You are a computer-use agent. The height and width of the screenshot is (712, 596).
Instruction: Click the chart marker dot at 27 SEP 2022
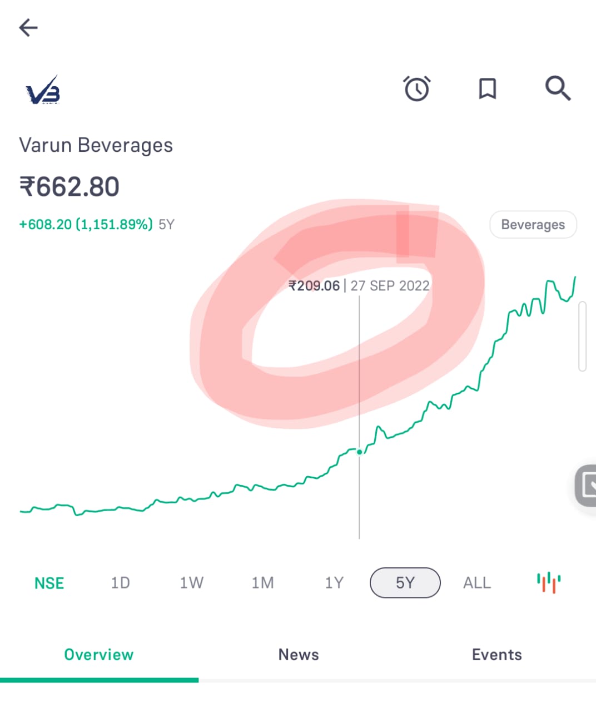point(359,452)
